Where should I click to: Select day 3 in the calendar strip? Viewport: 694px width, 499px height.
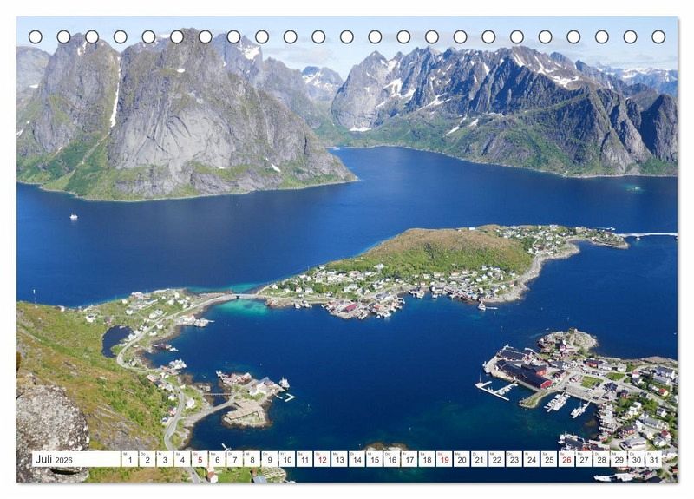[165, 459]
